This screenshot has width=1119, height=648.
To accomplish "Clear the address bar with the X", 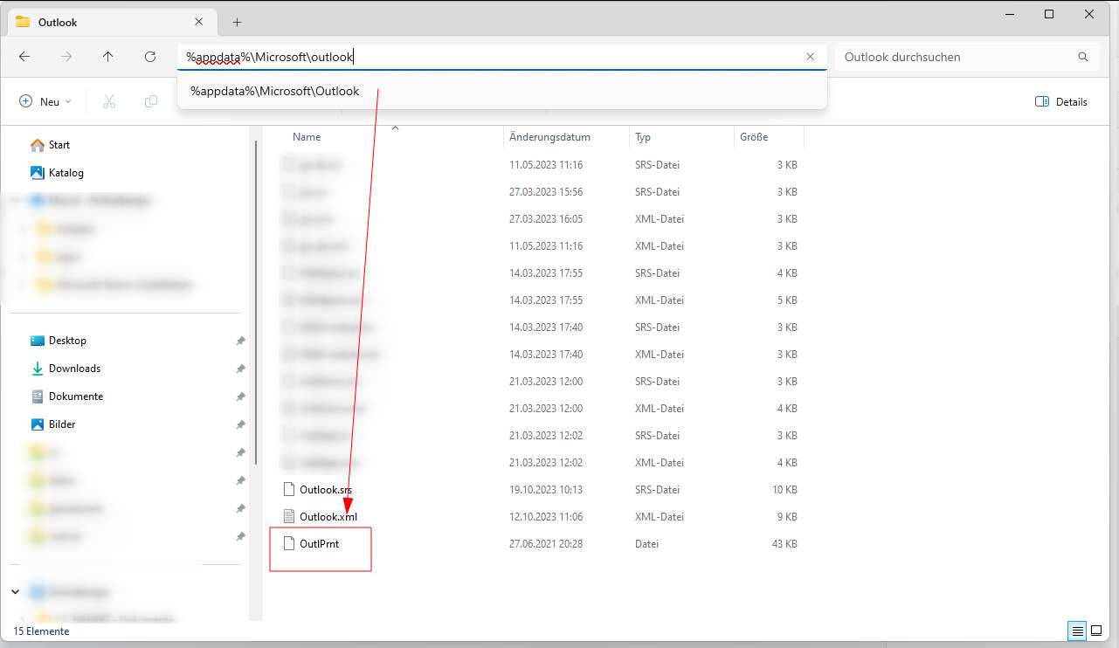I will (810, 57).
